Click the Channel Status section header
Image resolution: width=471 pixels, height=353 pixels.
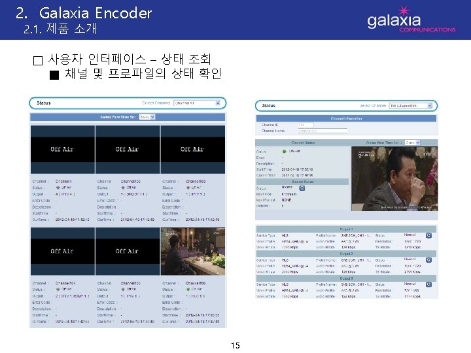303,143
